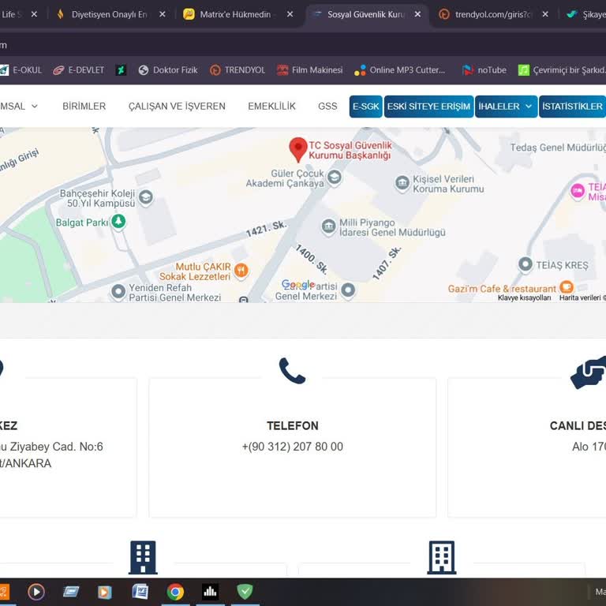Image resolution: width=606 pixels, height=606 pixels.
Task: Close the Diyetisyen Onaylı tab
Action: (x=163, y=14)
